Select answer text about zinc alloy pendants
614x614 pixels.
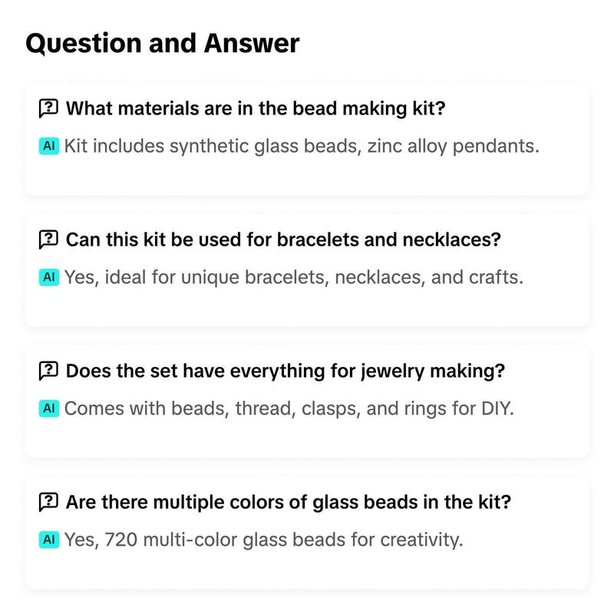click(302, 146)
